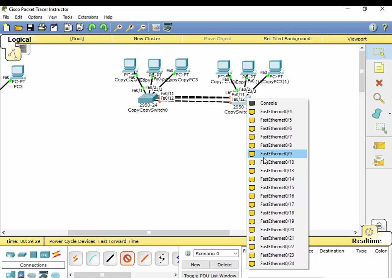Click the question mark help icon
Viewport: 392px width, 278px height.
click(385, 27)
